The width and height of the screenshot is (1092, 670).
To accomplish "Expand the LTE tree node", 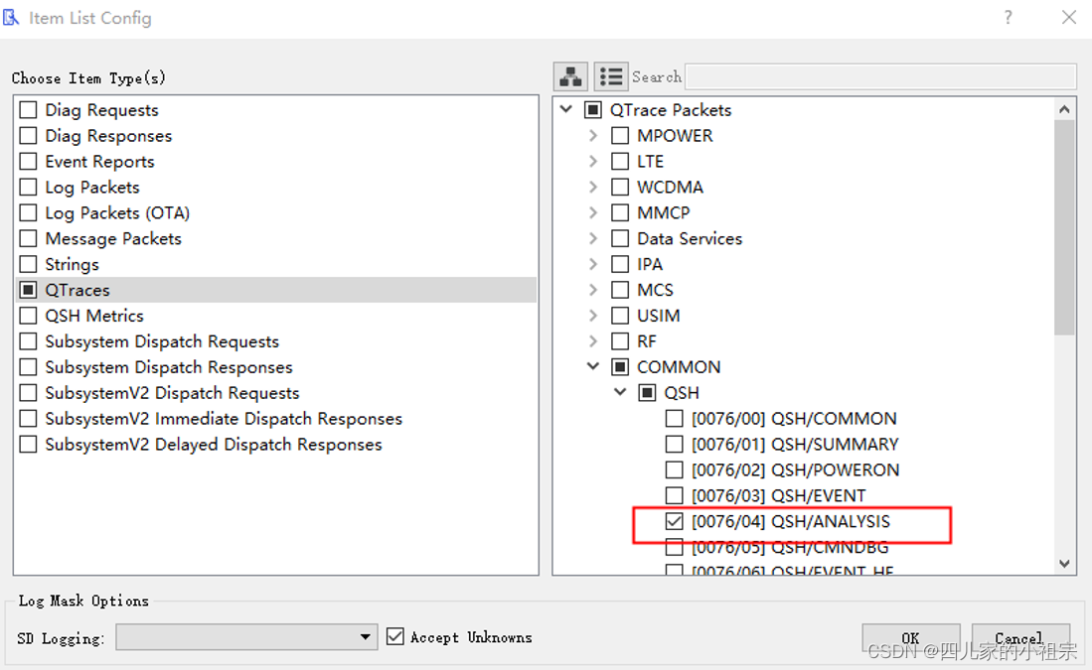I will point(593,162).
